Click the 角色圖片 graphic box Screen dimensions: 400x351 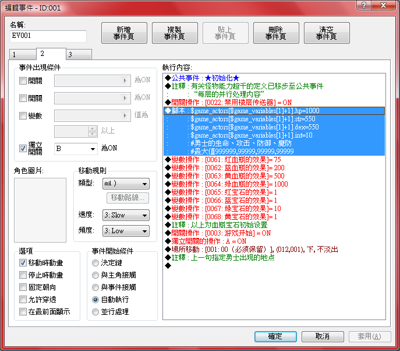point(40,210)
